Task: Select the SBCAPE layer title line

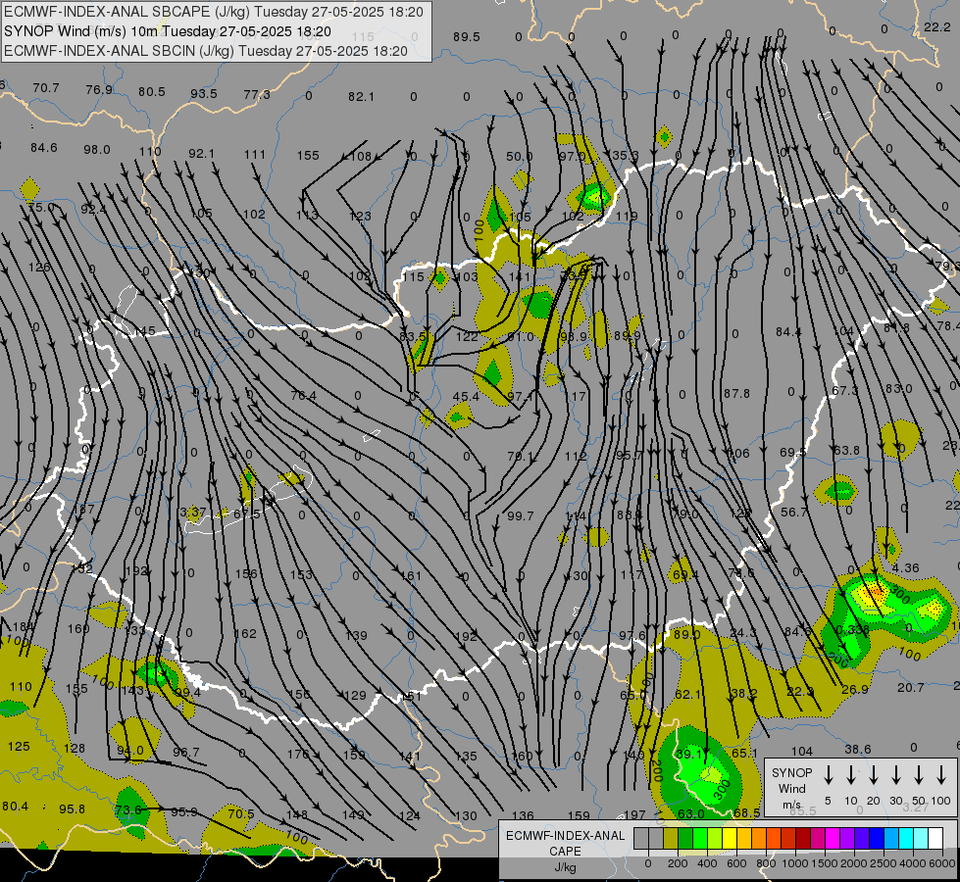Action: (x=214, y=12)
